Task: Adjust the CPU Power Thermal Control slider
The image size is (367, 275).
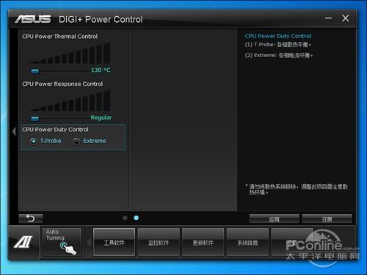Action: 35,71
